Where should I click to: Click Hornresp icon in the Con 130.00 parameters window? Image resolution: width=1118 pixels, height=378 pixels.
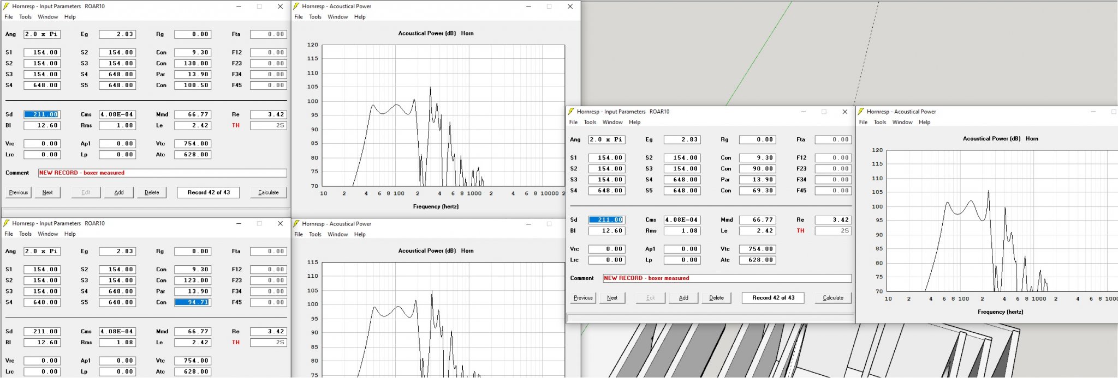(7, 7)
